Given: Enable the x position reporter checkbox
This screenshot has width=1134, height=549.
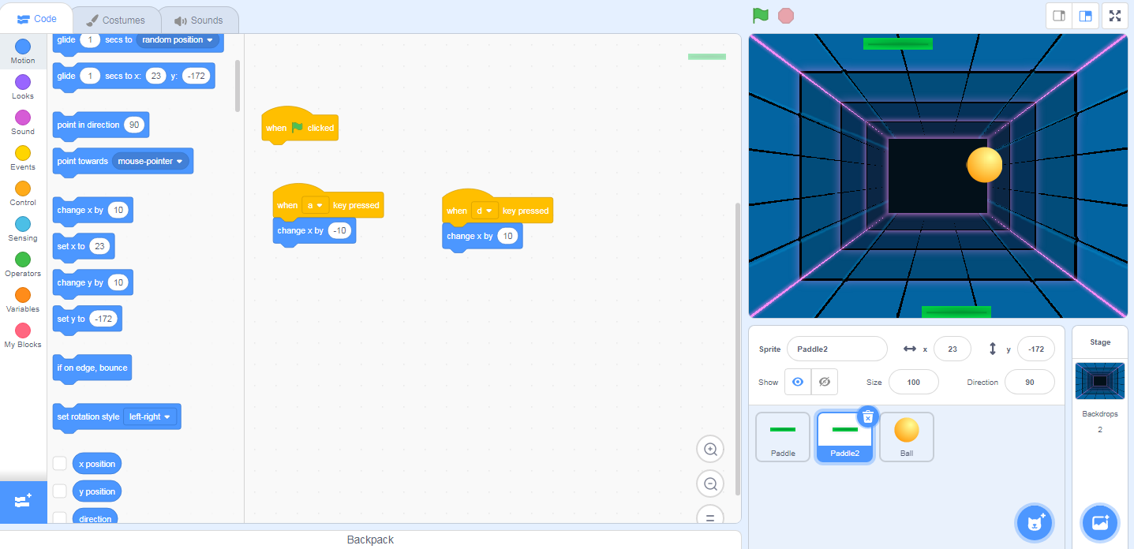Looking at the screenshot, I should pyautogui.click(x=59, y=463).
